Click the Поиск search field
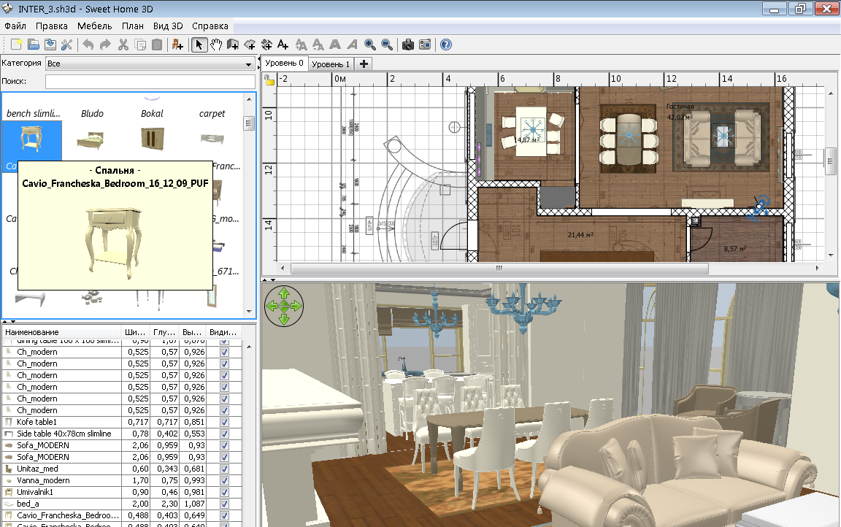This screenshot has width=841, height=527. tap(150, 81)
